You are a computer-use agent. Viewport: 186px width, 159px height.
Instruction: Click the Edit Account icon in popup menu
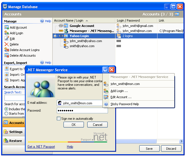[x=106, y=97]
